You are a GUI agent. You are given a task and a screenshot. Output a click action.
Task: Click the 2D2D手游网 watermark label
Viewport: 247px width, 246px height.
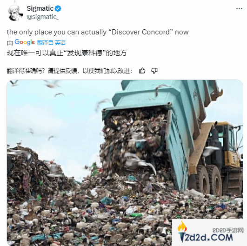tap(228, 230)
